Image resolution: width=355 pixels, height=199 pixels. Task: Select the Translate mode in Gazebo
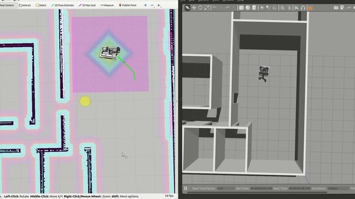coord(194,8)
